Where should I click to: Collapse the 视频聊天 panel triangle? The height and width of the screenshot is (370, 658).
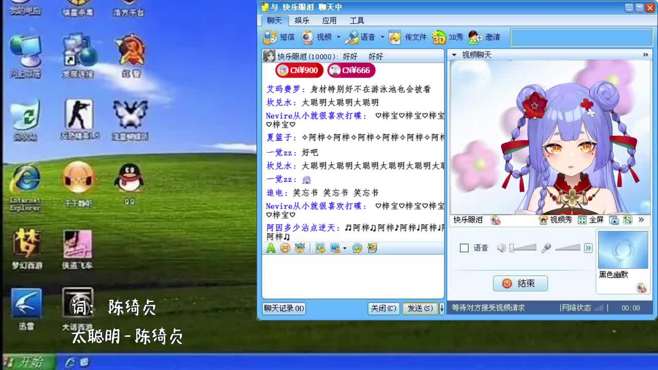coord(454,54)
